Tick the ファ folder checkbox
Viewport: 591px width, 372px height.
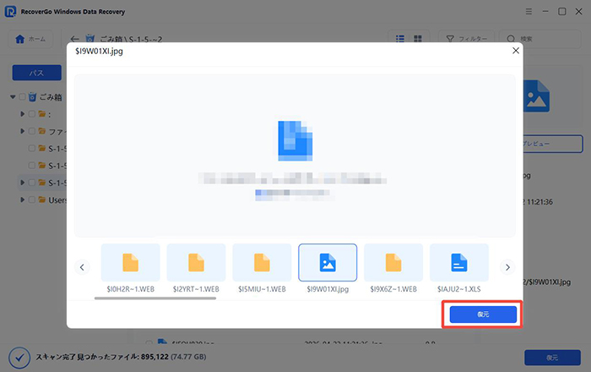[x=32, y=131]
